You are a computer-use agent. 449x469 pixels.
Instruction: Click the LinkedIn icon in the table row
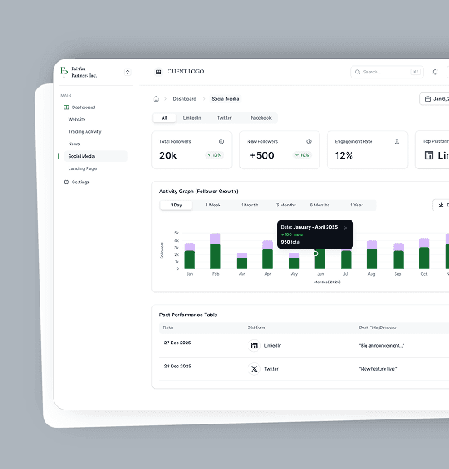(x=253, y=345)
